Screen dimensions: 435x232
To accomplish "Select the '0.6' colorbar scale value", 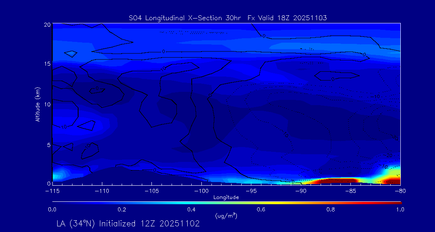I will (x=261, y=209).
